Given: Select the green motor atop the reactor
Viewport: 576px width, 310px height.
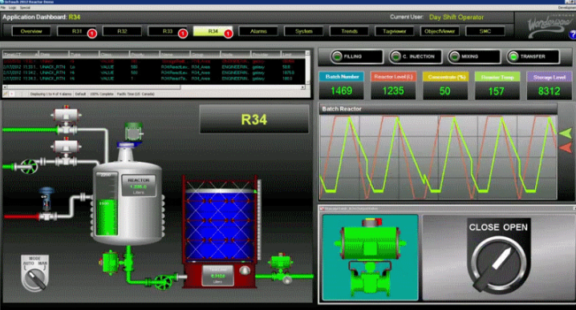Looking at the screenshot, I should click(134, 131).
